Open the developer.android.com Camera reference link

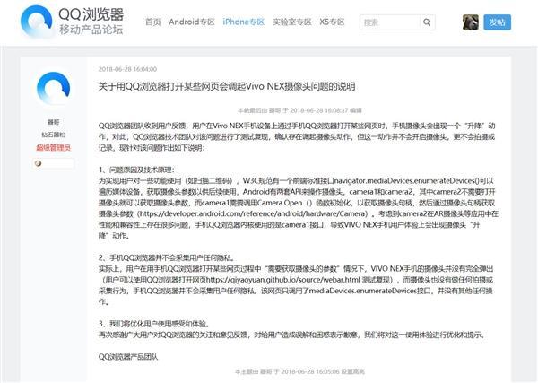[254, 213]
